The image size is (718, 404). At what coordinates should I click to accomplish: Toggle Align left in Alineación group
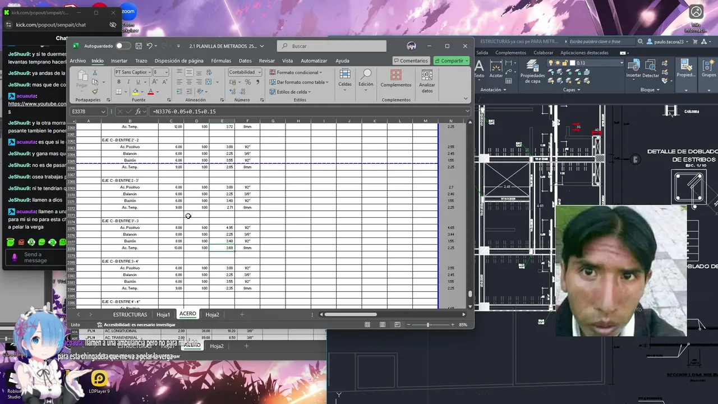179,82
